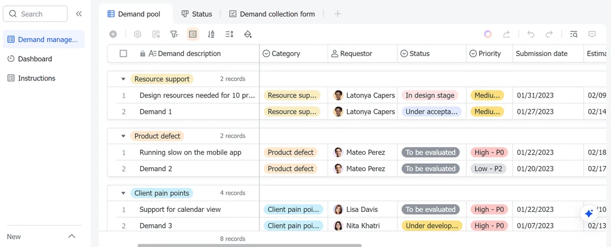Click the share arrow icon
The image size is (611, 247).
[506, 35]
